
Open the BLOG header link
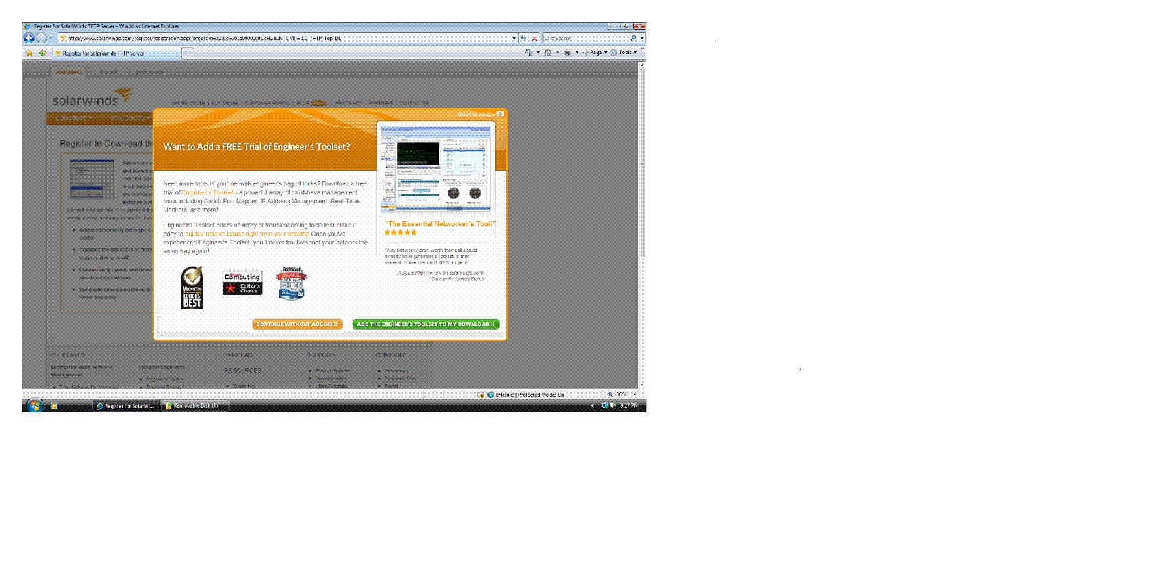point(302,103)
